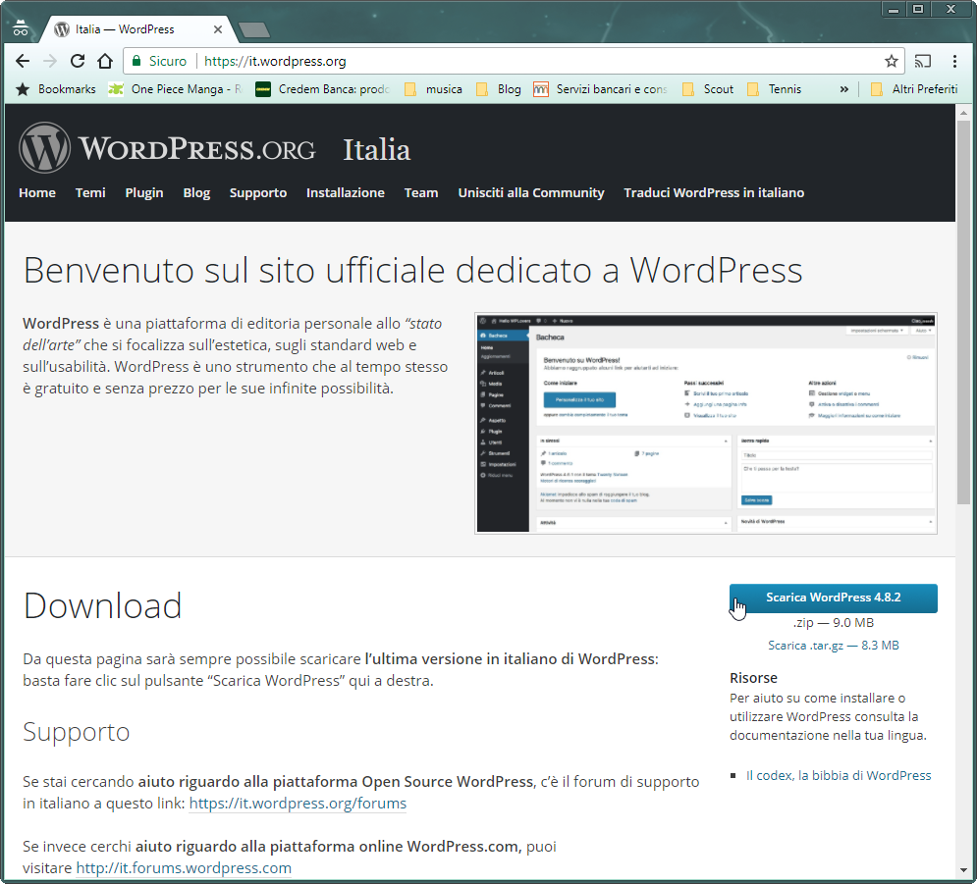Open the One Piece Manga bookmark
The image size is (977, 884).
click(175, 89)
